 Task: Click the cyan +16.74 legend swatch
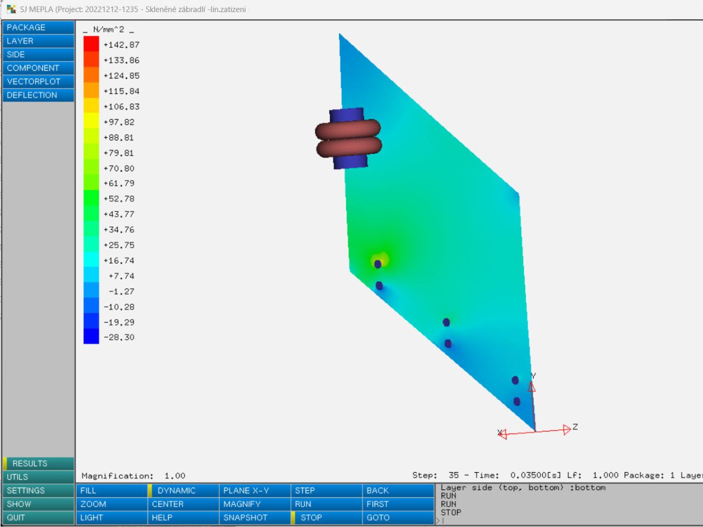tap(91, 260)
